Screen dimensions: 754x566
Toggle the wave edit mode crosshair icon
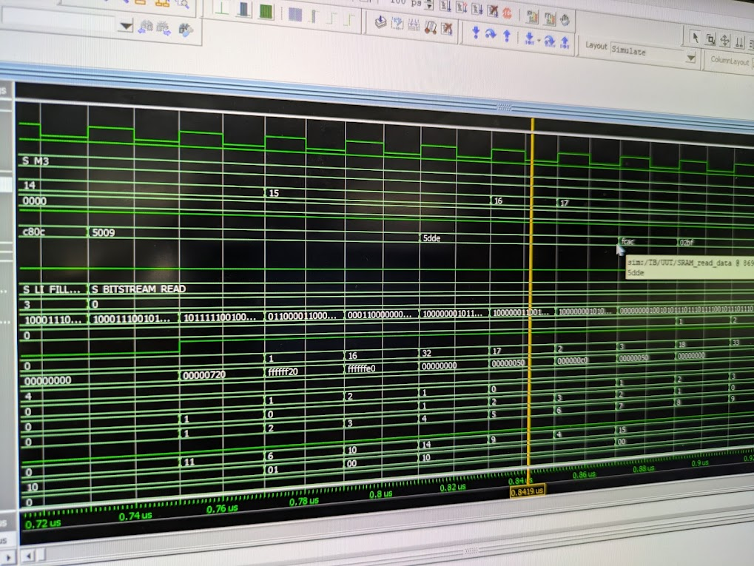point(727,41)
